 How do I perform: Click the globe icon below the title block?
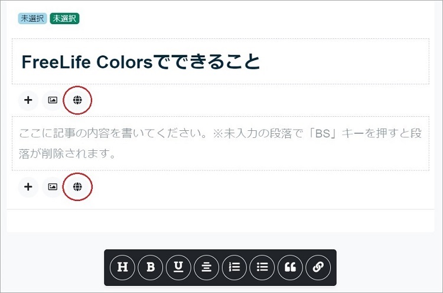77,100
